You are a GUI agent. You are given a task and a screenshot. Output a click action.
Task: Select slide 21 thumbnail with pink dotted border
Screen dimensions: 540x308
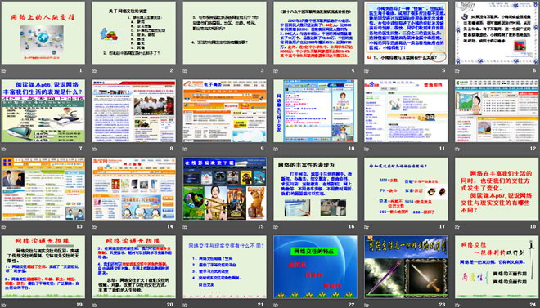(x=224, y=267)
